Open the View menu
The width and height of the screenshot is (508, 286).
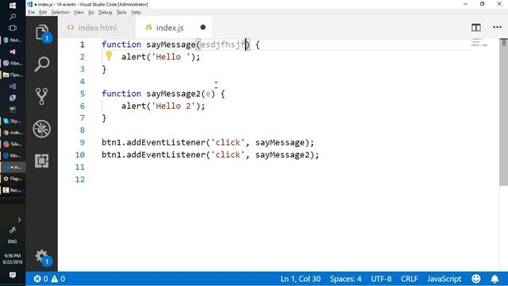(79, 13)
